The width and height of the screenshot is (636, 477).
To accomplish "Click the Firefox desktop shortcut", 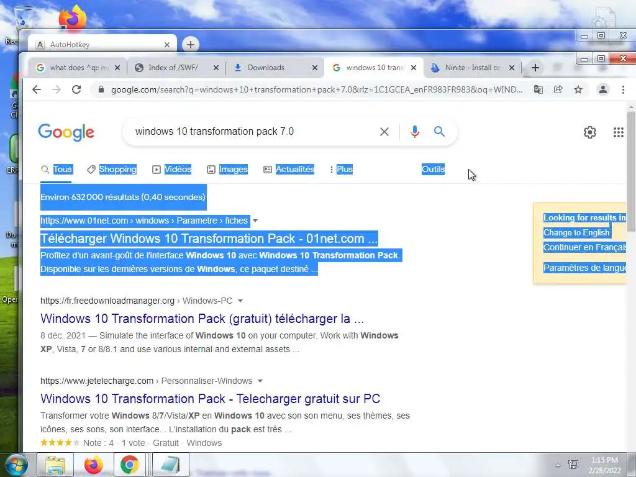I will (73, 17).
